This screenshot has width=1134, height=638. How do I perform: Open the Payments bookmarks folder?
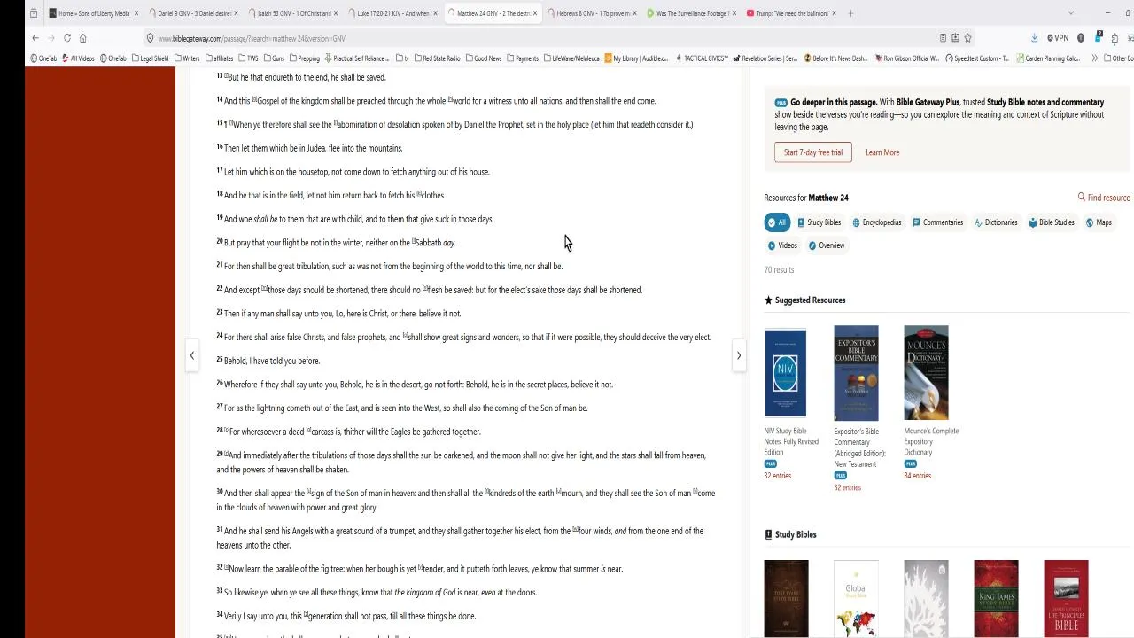pyautogui.click(x=523, y=58)
